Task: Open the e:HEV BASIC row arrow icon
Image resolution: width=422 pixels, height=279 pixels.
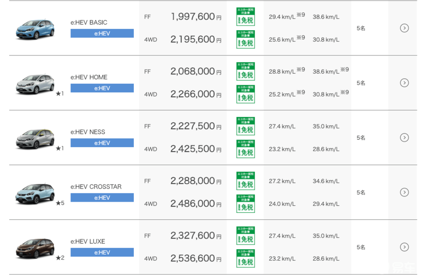Action: click(x=404, y=28)
